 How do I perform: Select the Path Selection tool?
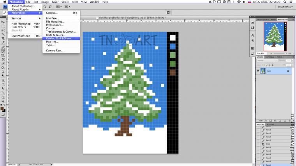[x=3, y=88]
